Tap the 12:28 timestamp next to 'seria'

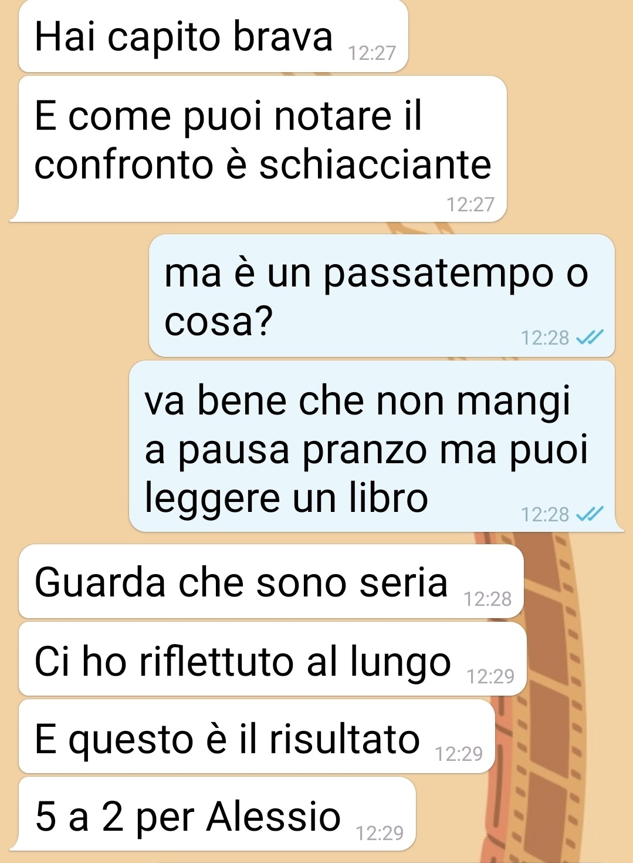[488, 599]
